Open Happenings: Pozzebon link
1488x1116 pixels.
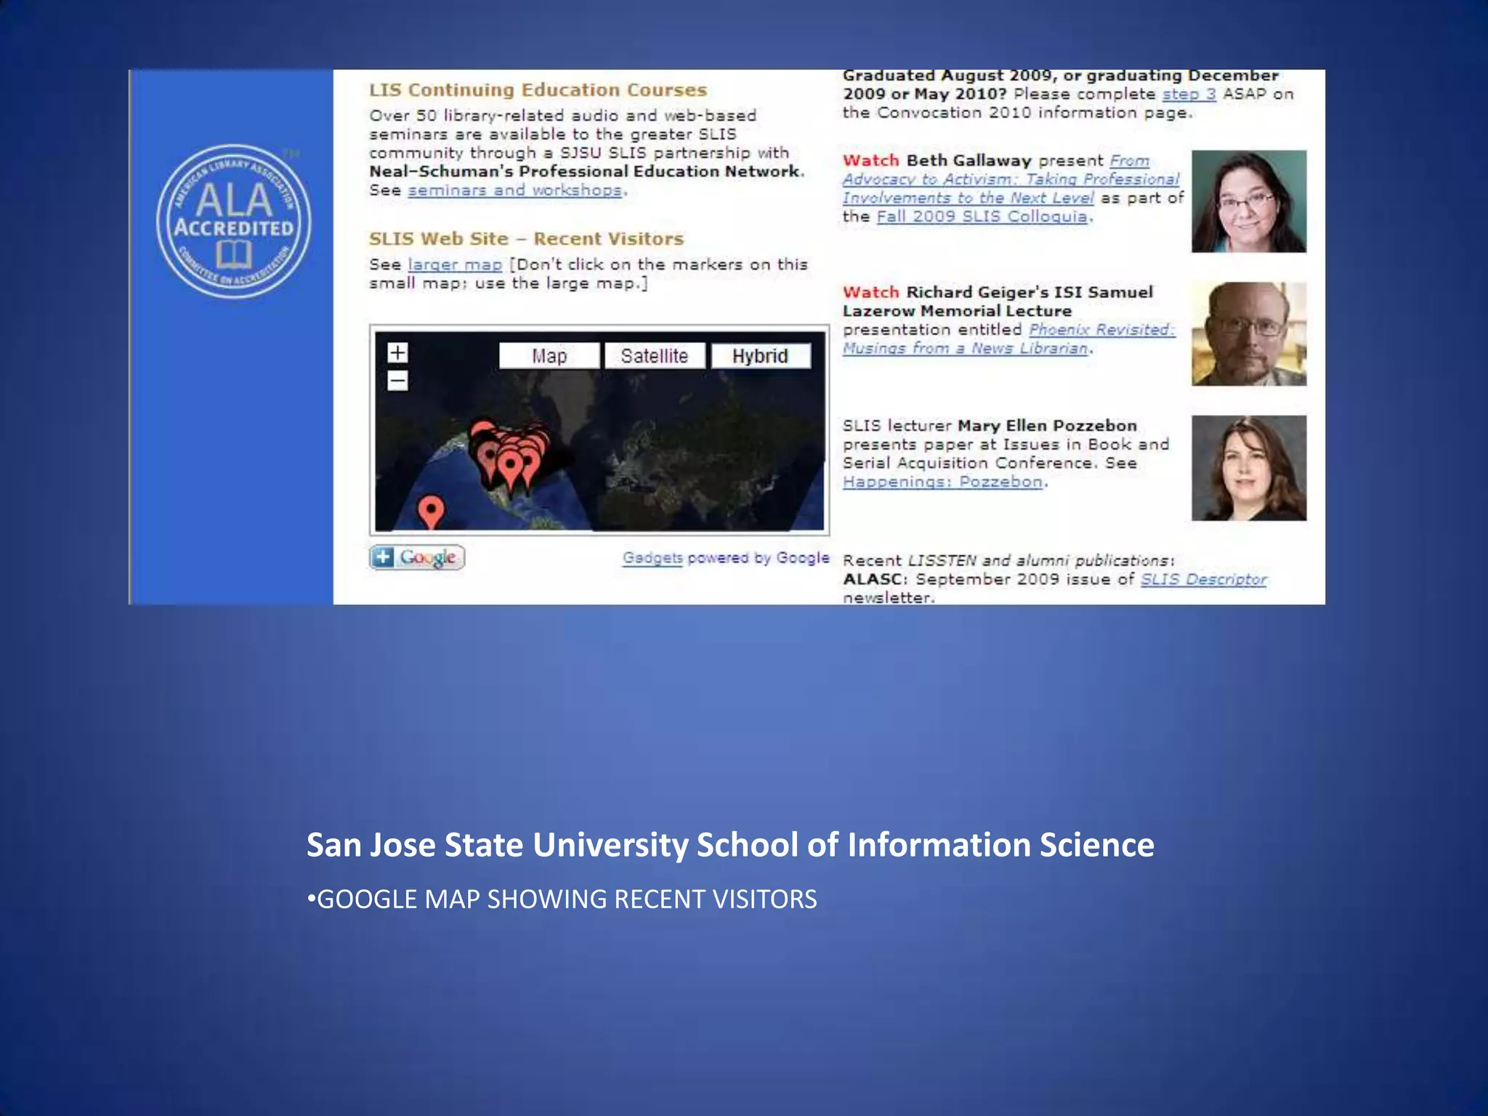(942, 482)
